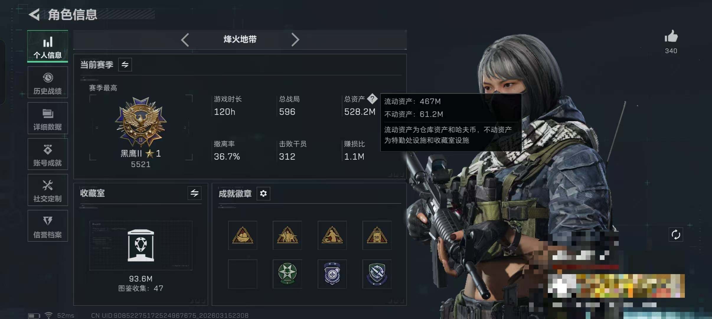
Task: Switch to next mode with right chevron
Action: 295,40
